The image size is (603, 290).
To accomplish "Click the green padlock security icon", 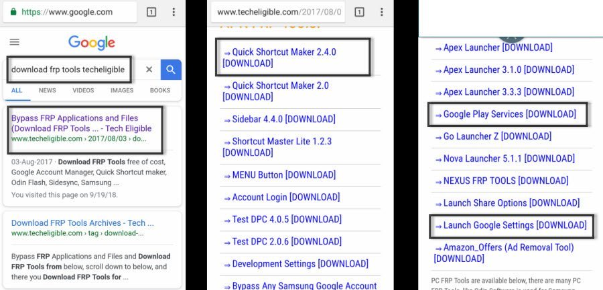I will 13,12.
